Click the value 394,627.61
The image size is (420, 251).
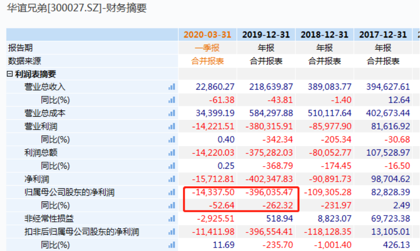(x=388, y=87)
